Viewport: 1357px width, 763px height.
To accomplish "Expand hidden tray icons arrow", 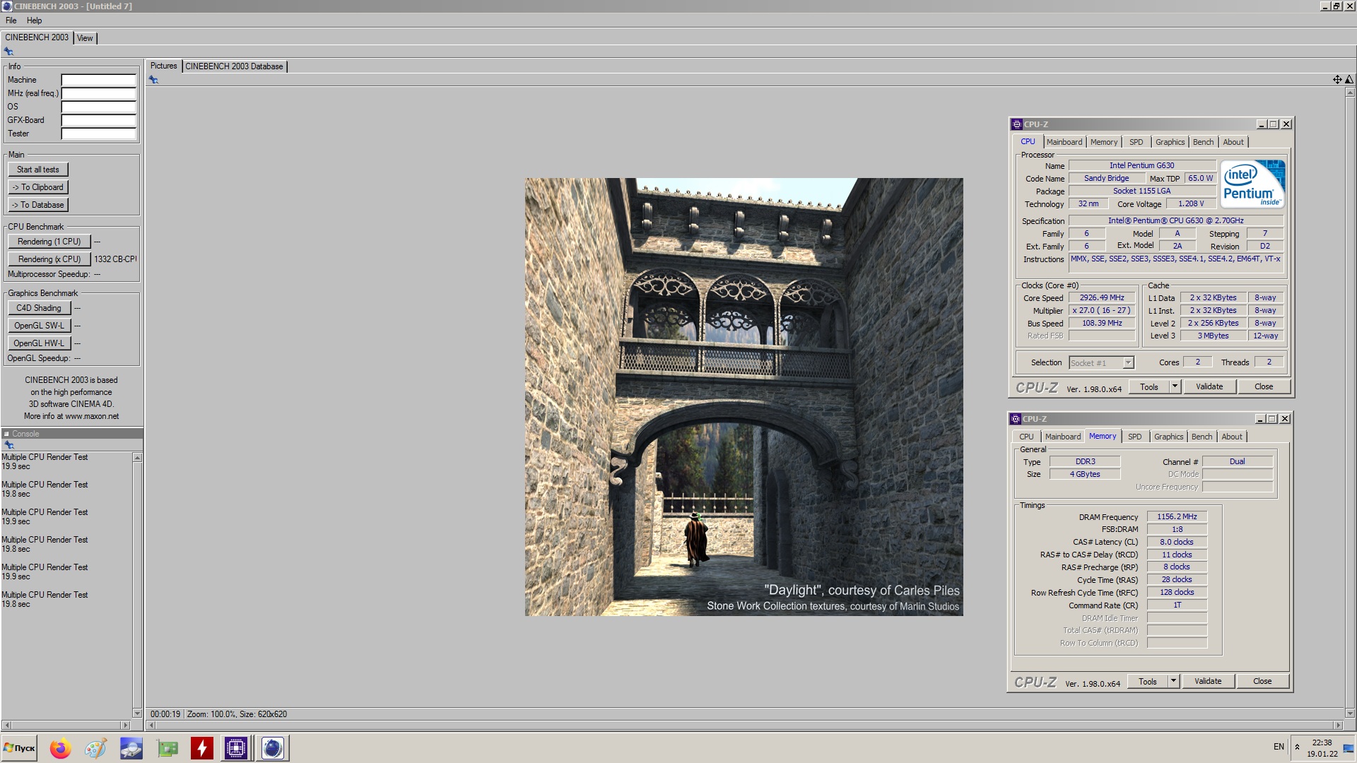I will [x=1297, y=747].
